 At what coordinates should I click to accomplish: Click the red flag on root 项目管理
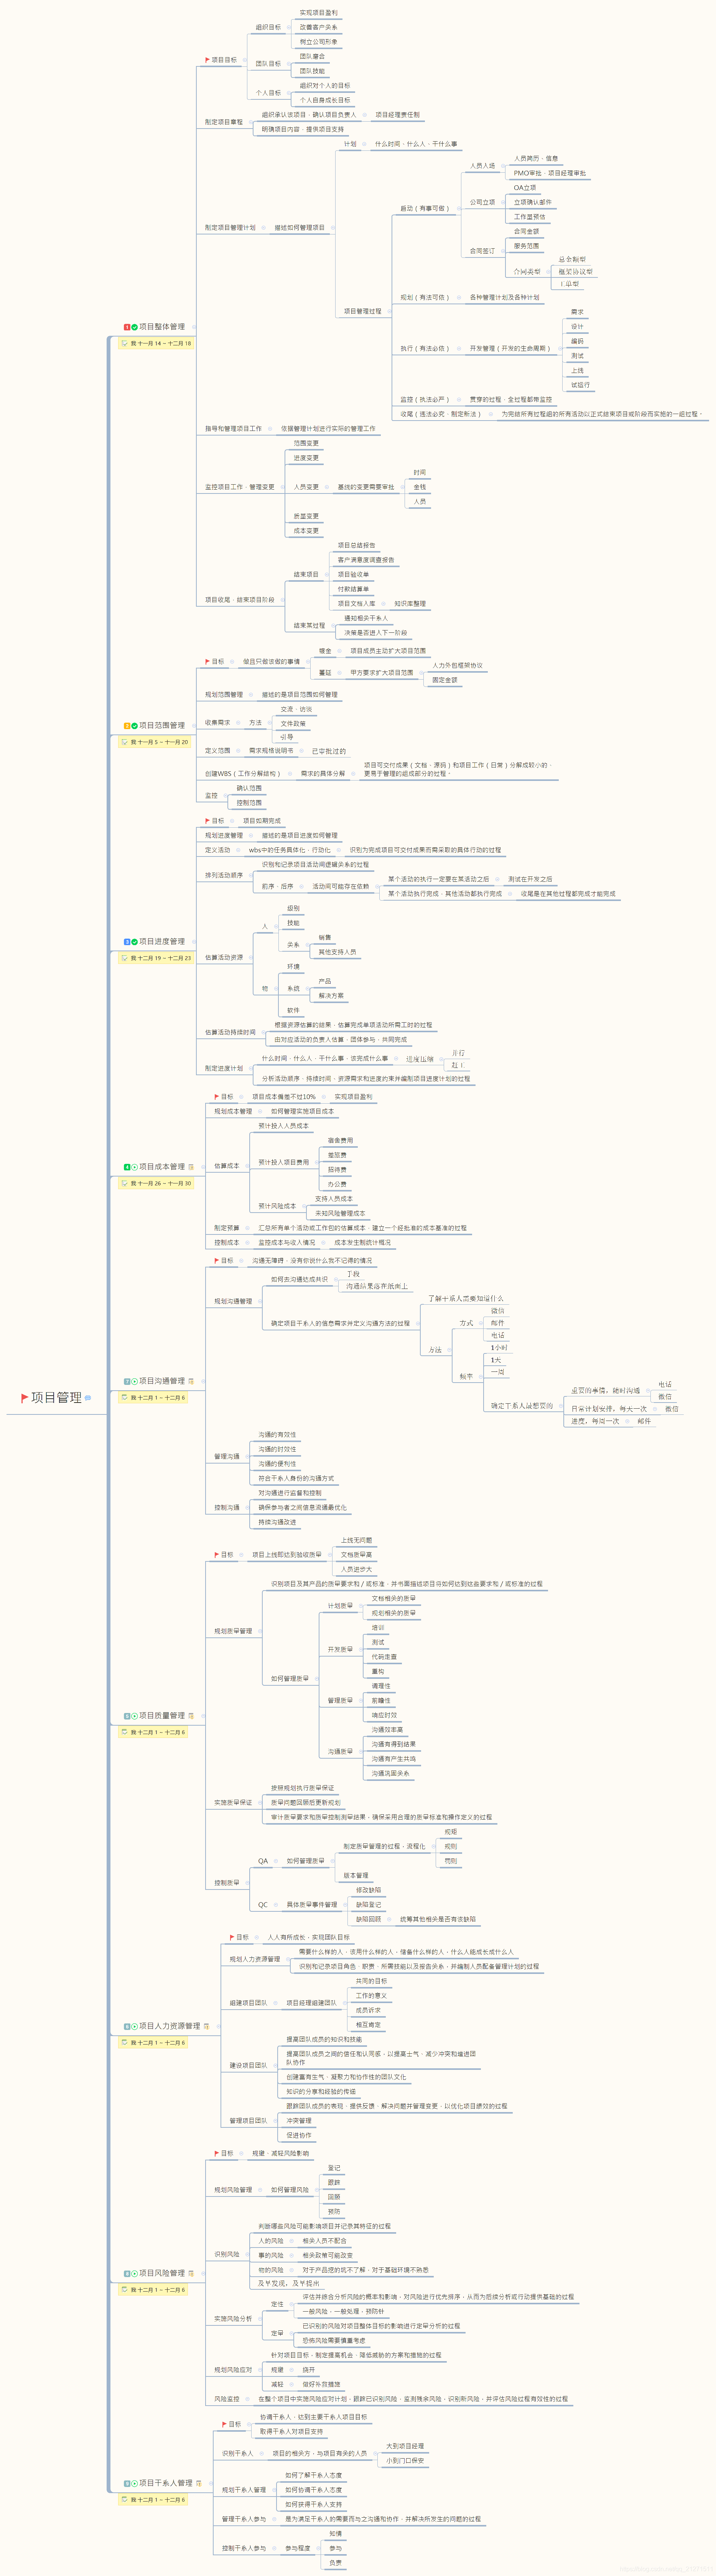click(x=25, y=1398)
